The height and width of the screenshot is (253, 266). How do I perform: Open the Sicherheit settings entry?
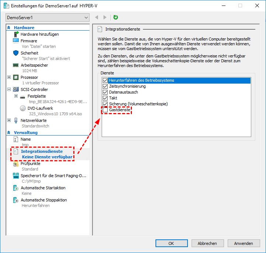tap(29, 53)
